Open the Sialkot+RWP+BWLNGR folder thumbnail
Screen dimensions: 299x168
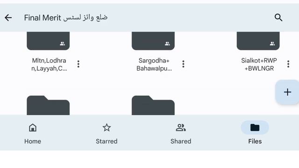258,41
